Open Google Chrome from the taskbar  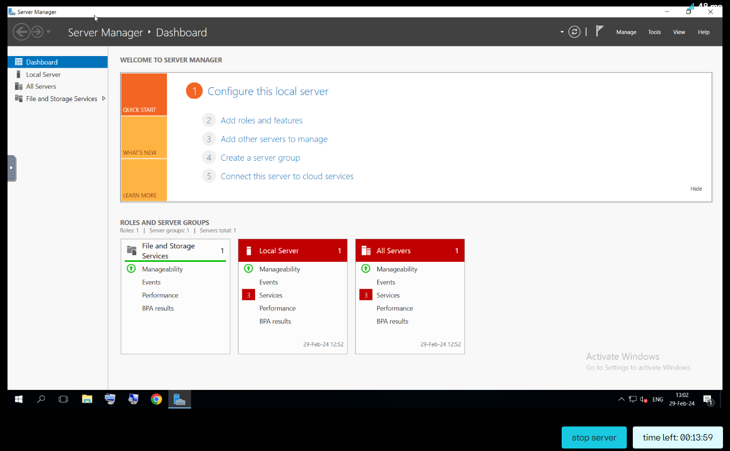click(x=156, y=399)
